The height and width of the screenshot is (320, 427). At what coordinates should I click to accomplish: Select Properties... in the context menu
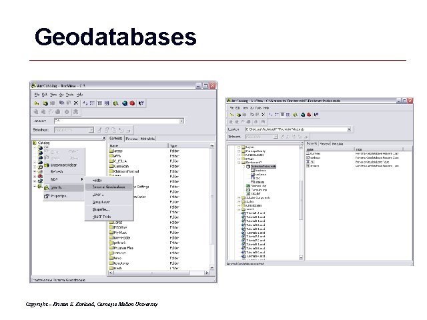(64, 196)
